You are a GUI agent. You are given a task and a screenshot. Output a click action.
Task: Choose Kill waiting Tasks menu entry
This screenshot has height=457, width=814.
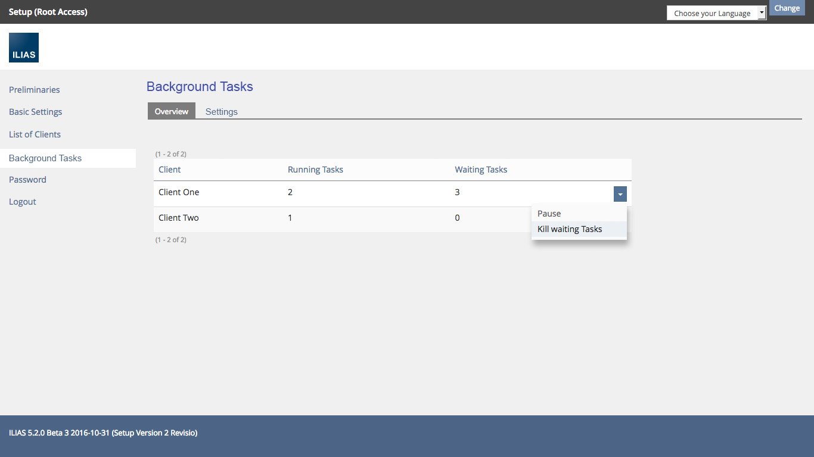(x=570, y=229)
